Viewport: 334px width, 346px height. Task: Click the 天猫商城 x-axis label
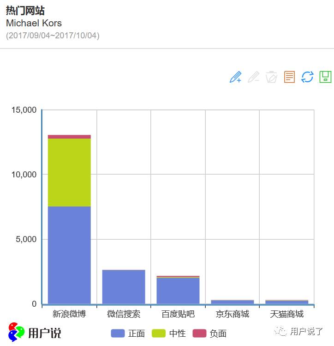(x=287, y=315)
